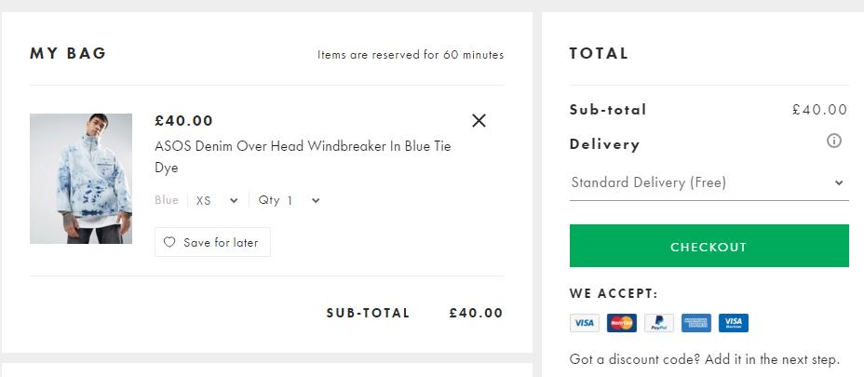The image size is (864, 377).
Task: Click the Blue colour label
Action: click(167, 200)
